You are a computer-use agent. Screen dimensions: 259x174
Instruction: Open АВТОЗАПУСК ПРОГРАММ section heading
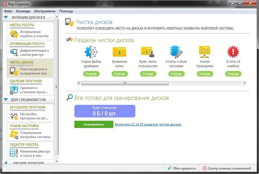coord(27,107)
